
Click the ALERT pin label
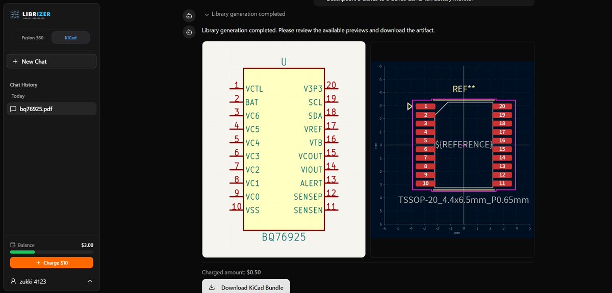311,183
